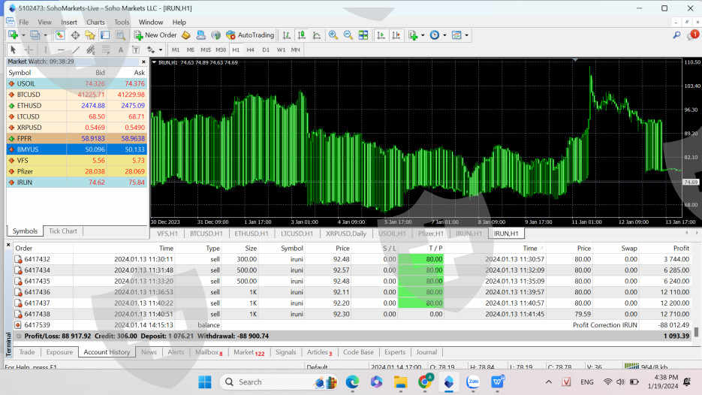Viewport: 702px width, 395px height.
Task: Open Microsoft Edge from the taskbar
Action: (x=352, y=382)
